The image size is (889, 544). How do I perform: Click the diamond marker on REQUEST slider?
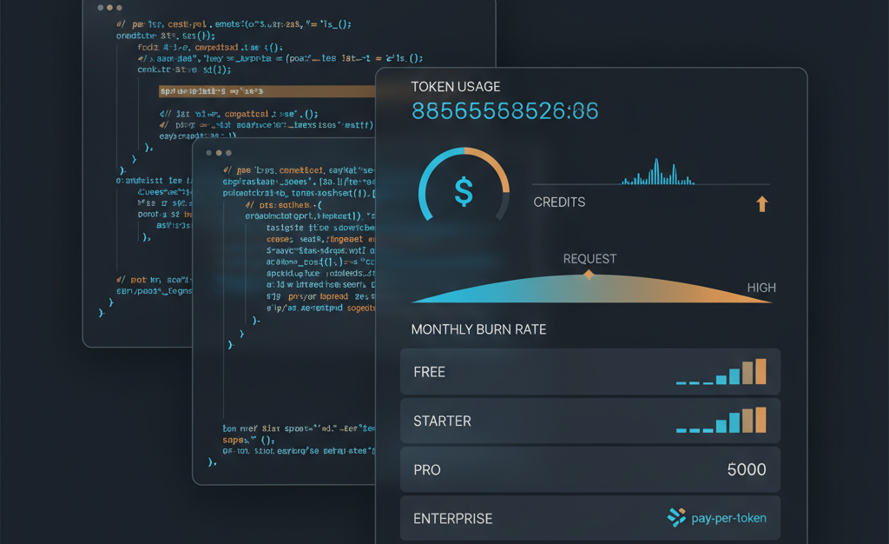coord(589,275)
